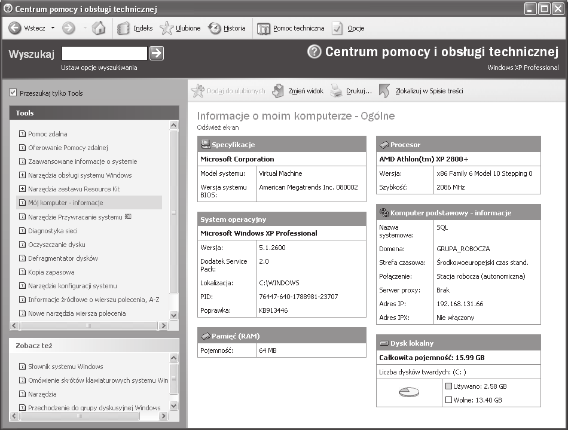Click the Dysk lokalny drive icon
The width and height of the screenshot is (568, 430).
[384, 343]
